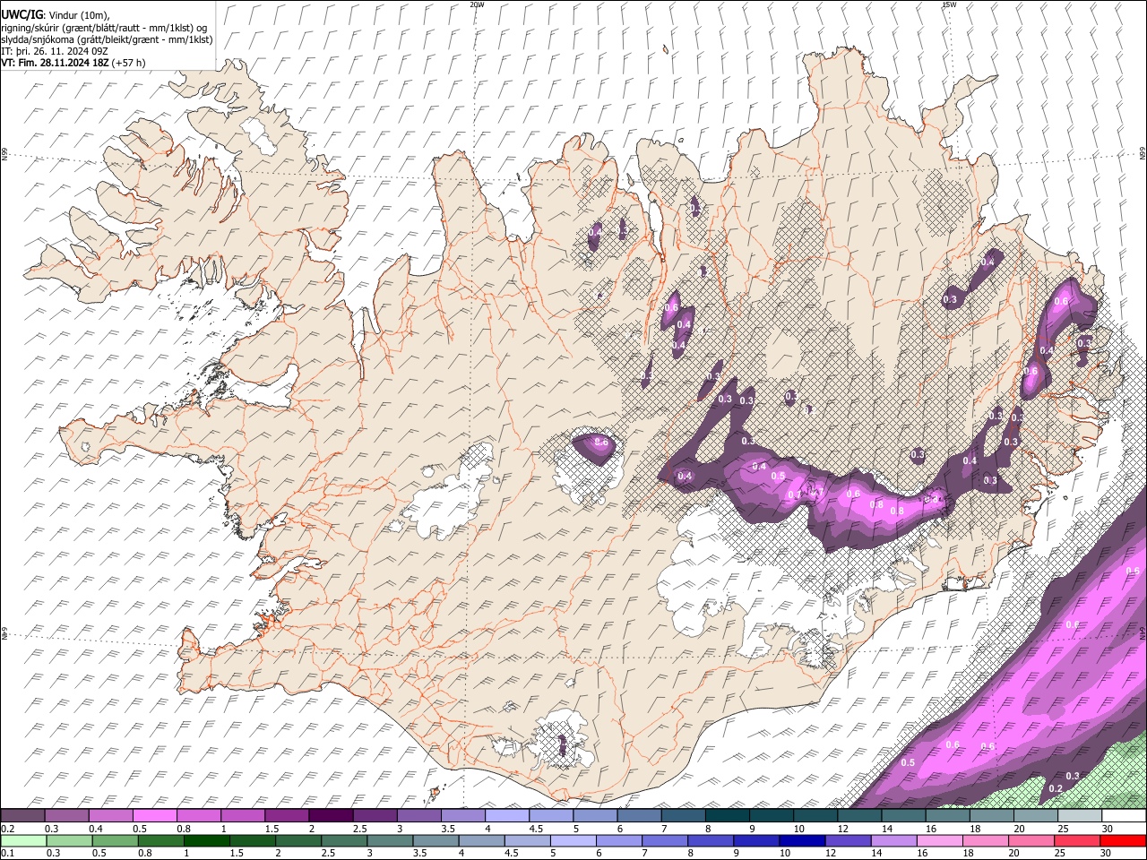
Task: Pick the 25 pale grey swatch, upper legend row
Action: point(1079,815)
